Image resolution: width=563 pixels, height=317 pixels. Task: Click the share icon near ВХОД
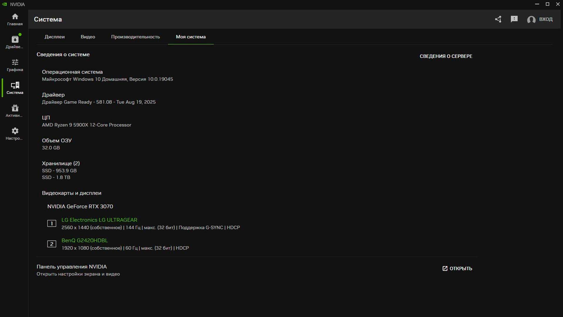point(498,19)
